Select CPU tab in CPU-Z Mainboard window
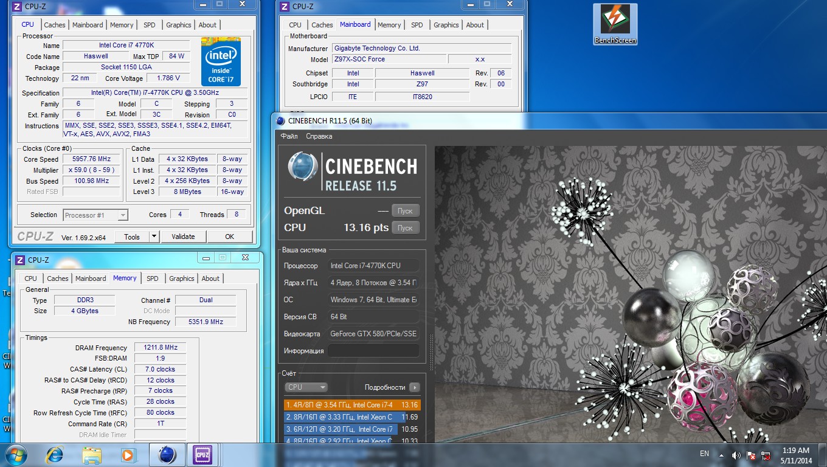This screenshot has width=827, height=467. click(295, 25)
